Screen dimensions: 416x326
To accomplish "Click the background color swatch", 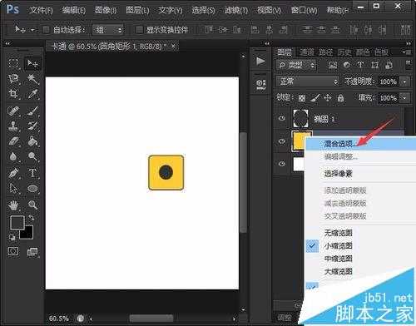I will pyautogui.click(x=28, y=235).
